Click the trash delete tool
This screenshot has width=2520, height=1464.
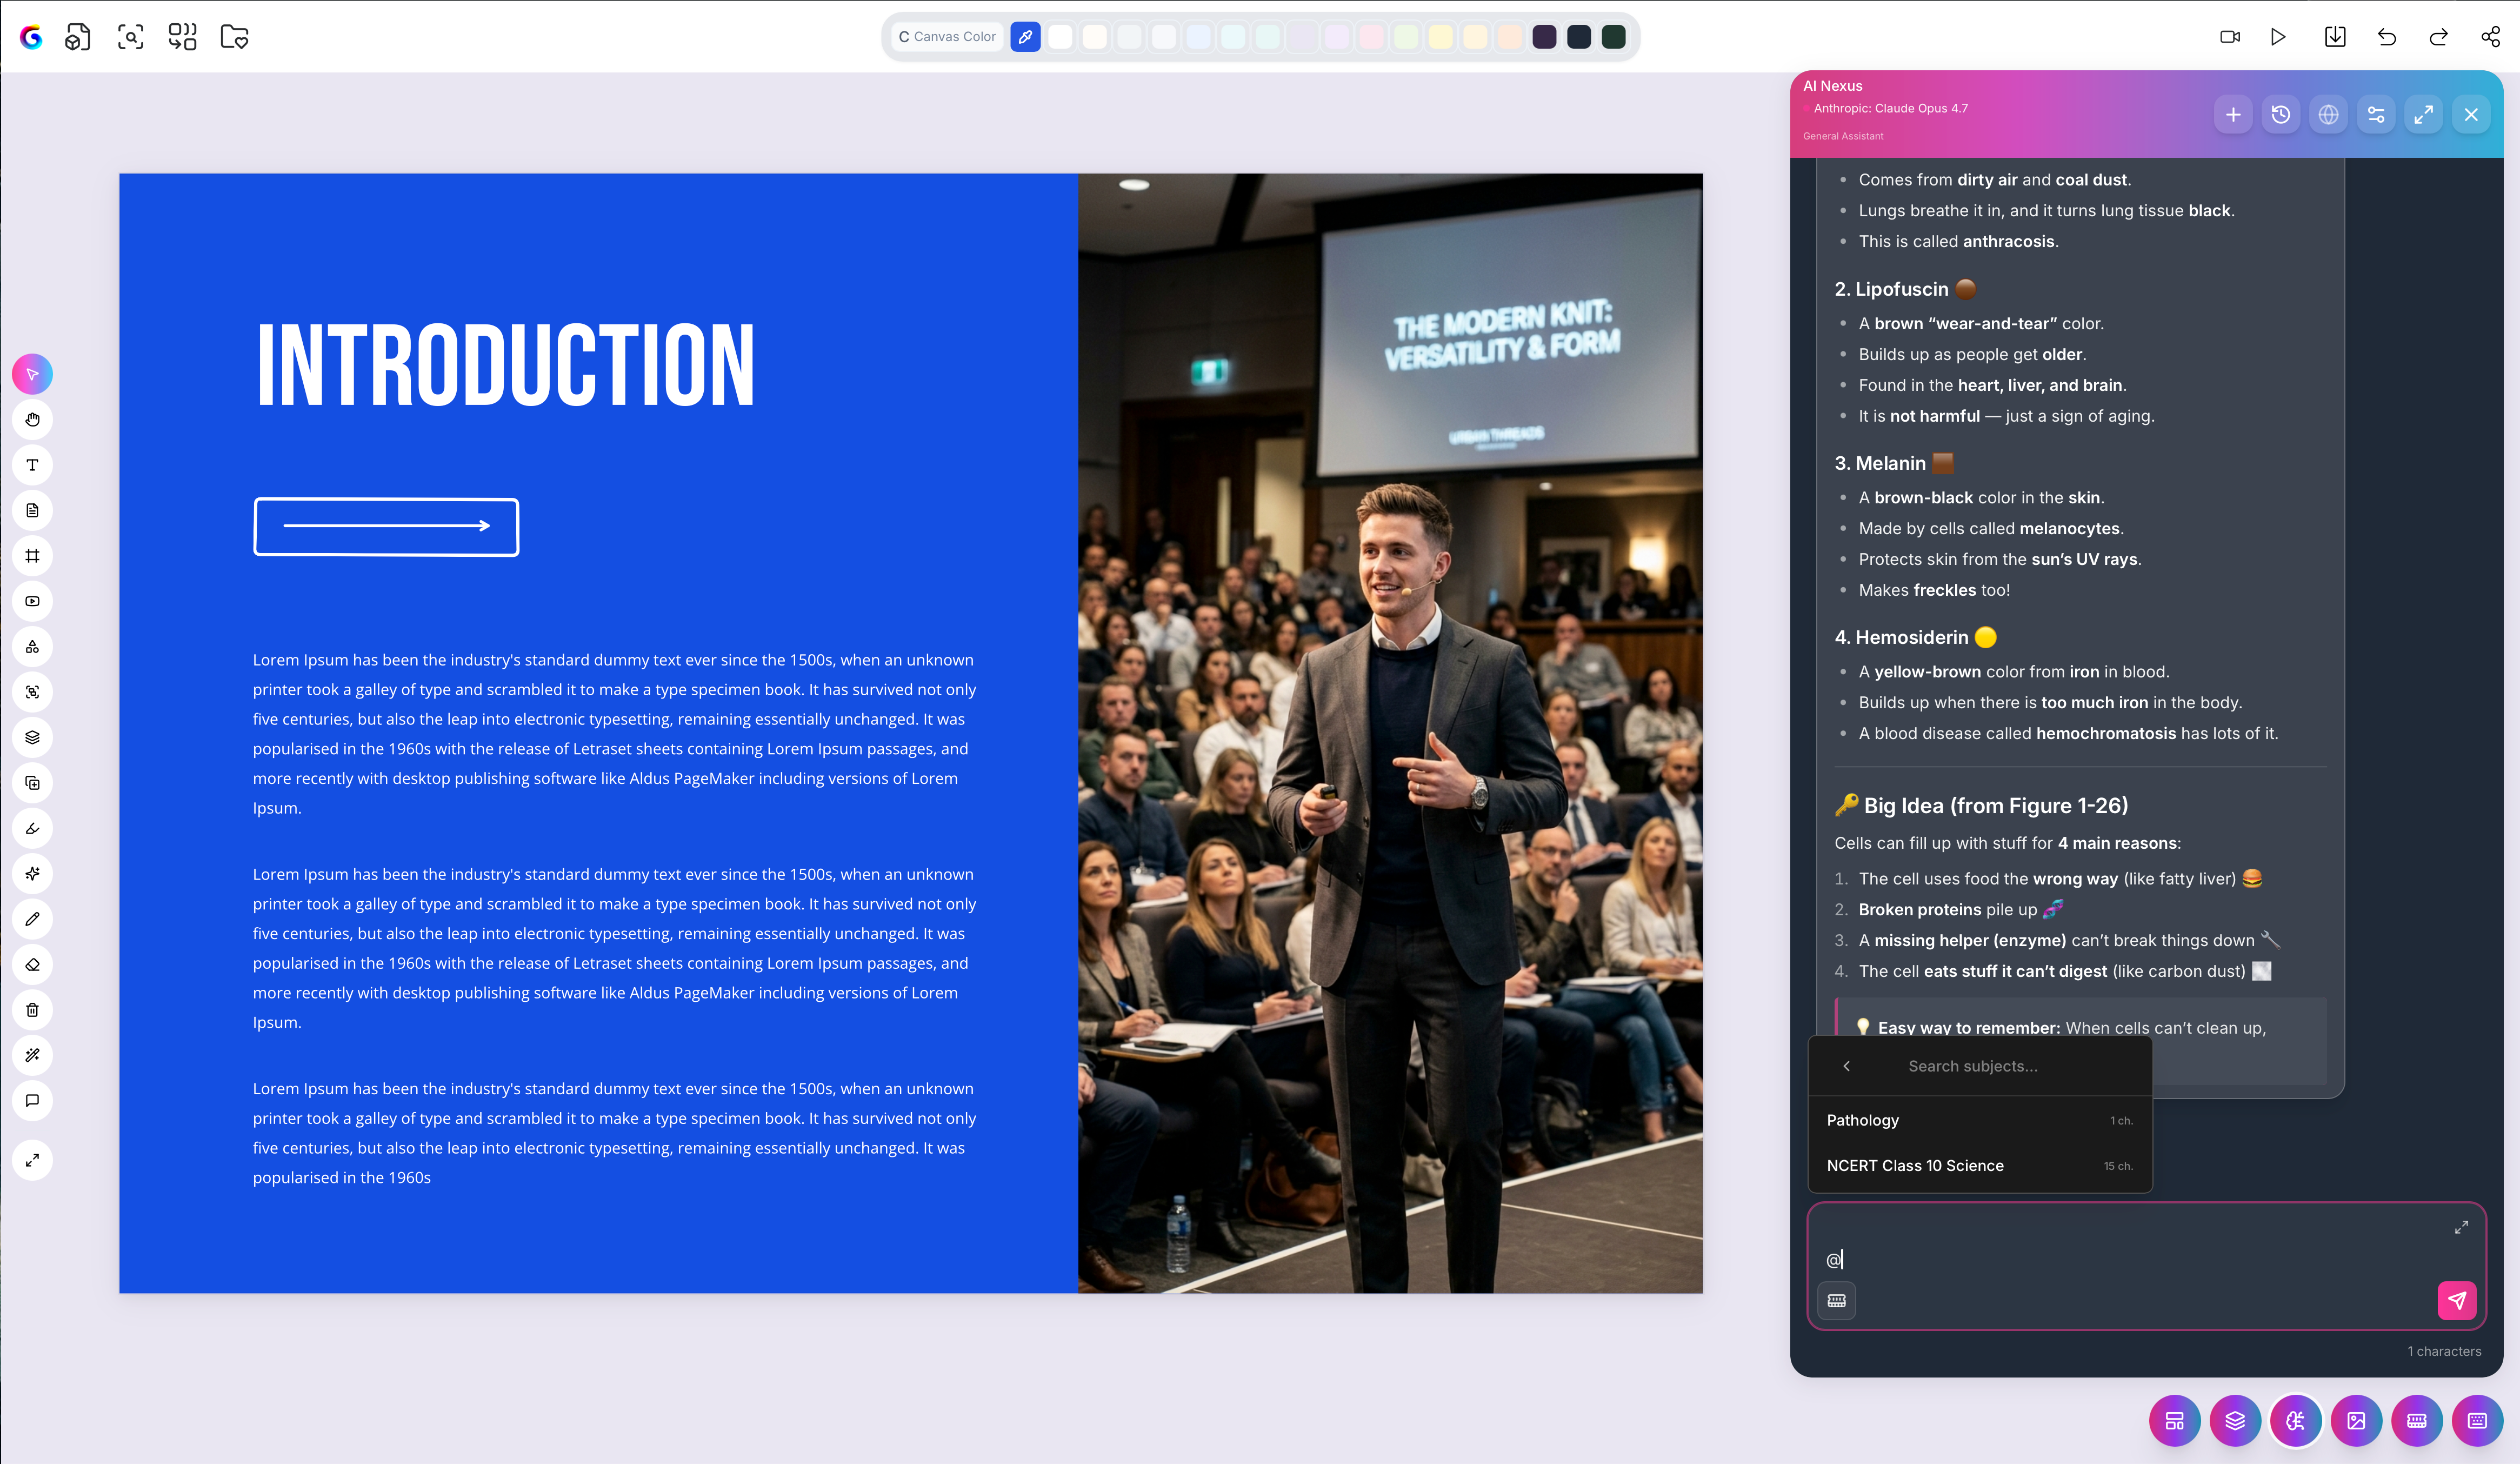[32, 1010]
